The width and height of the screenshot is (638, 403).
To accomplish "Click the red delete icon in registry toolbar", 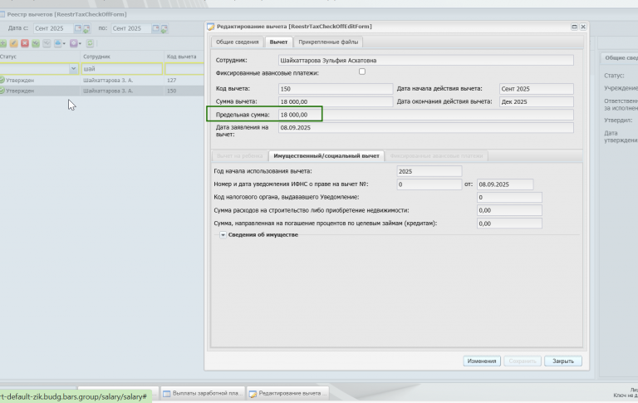I will coord(25,43).
